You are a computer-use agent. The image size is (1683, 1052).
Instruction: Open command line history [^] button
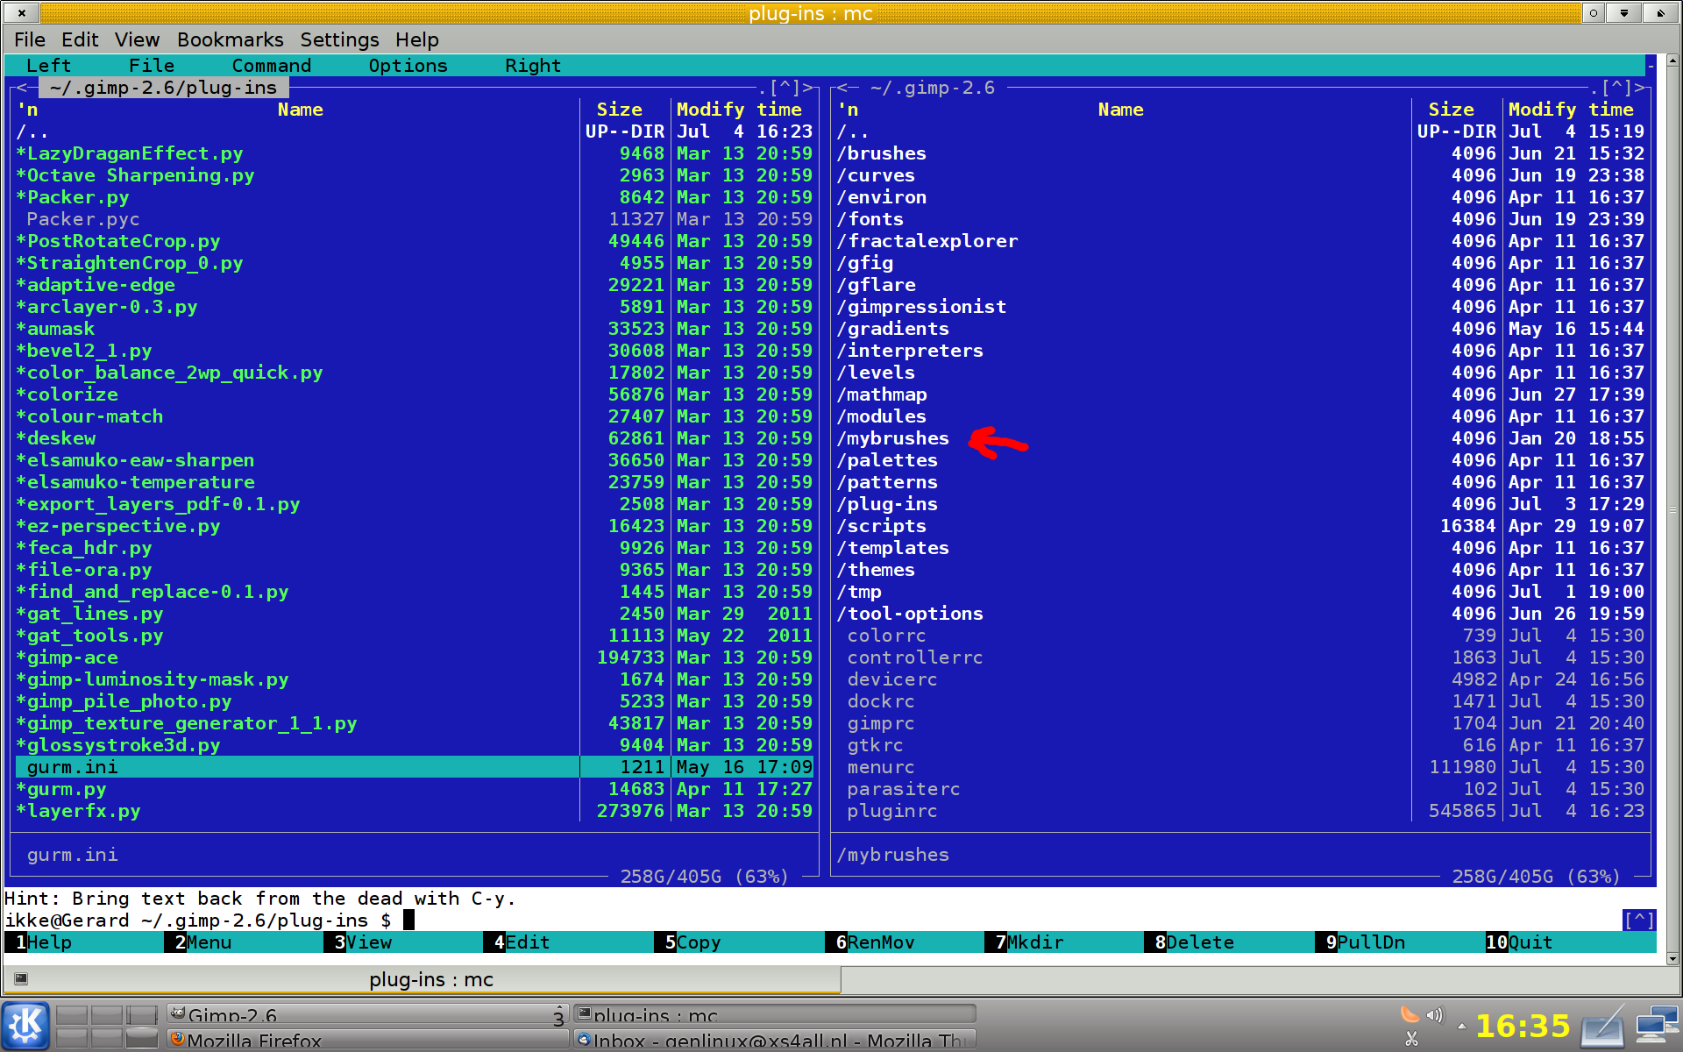1639,920
